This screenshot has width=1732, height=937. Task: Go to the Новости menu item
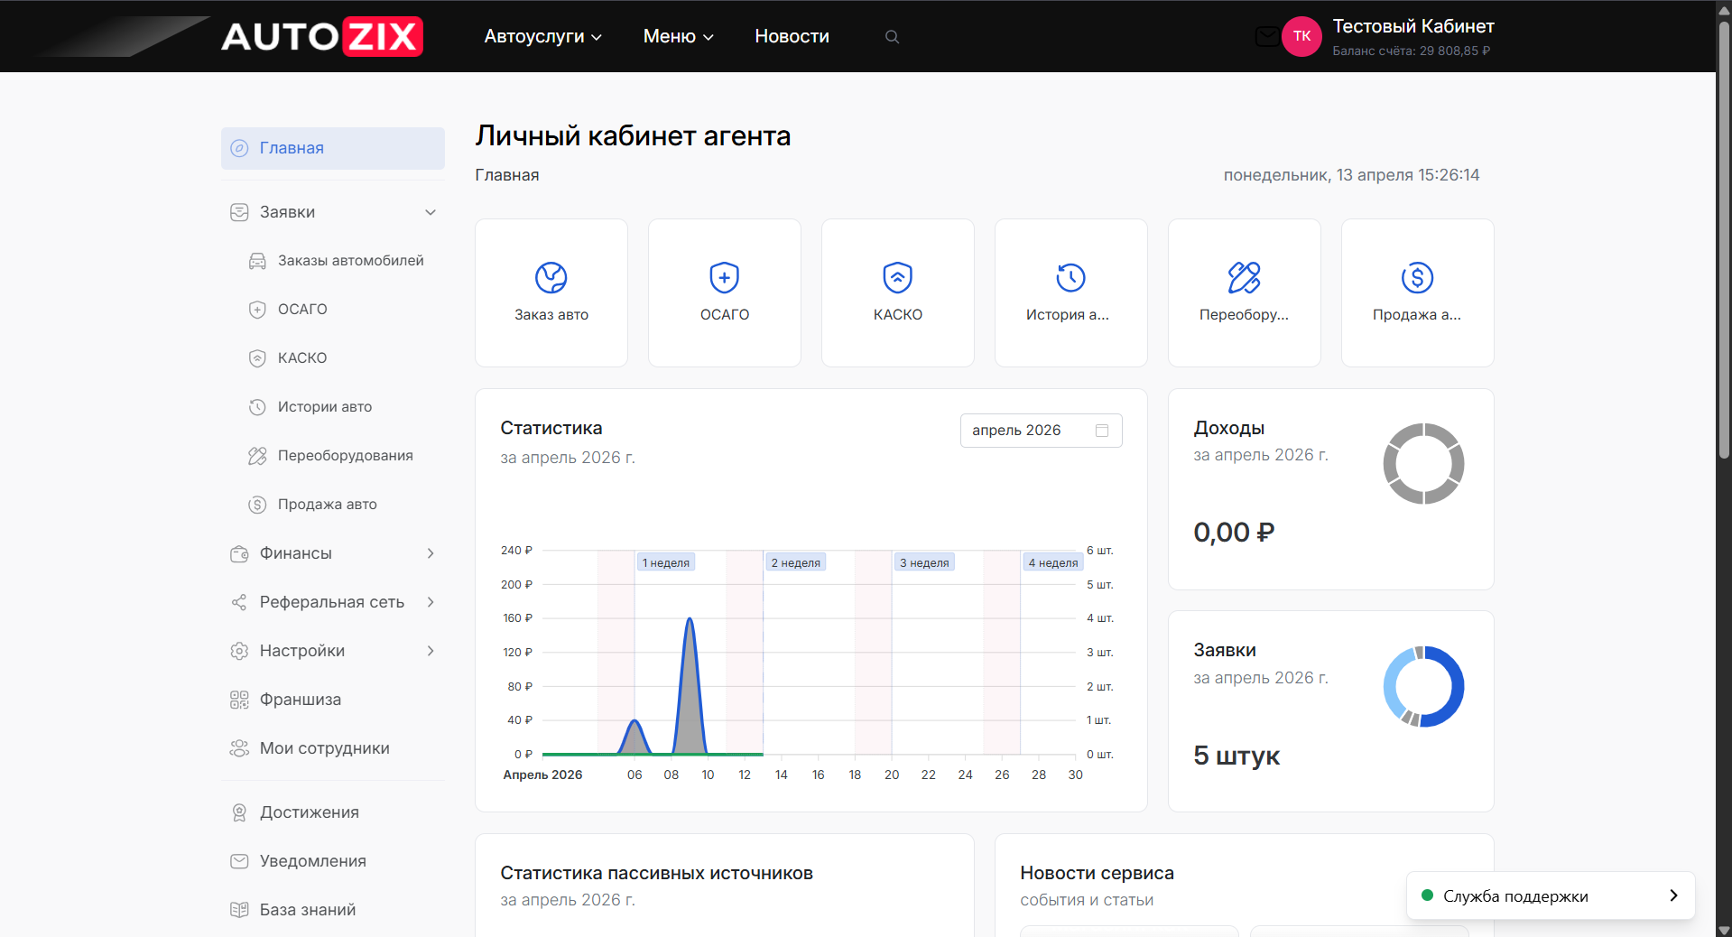tap(792, 36)
